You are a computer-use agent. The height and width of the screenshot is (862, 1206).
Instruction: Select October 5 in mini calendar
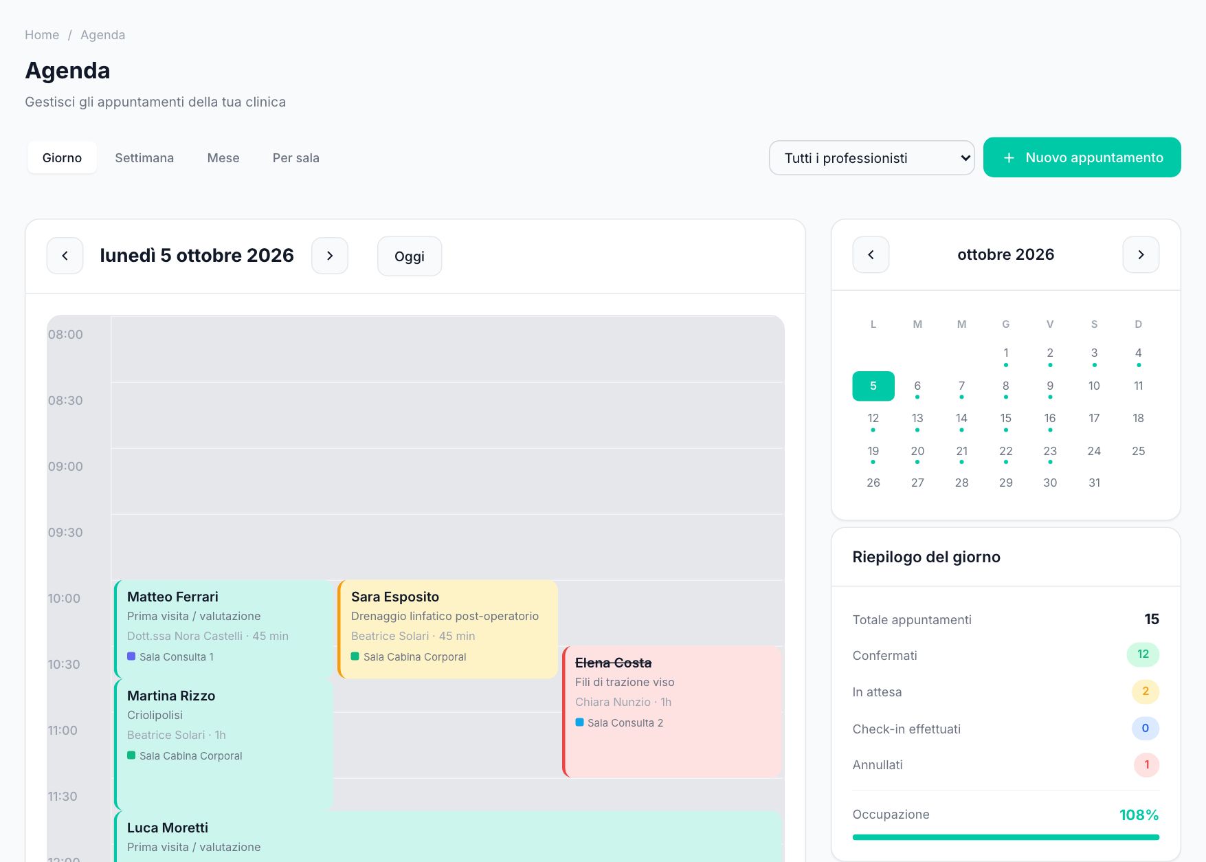pyautogui.click(x=873, y=386)
